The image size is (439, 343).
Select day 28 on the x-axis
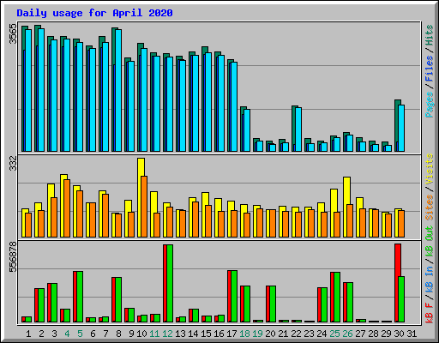(373, 334)
